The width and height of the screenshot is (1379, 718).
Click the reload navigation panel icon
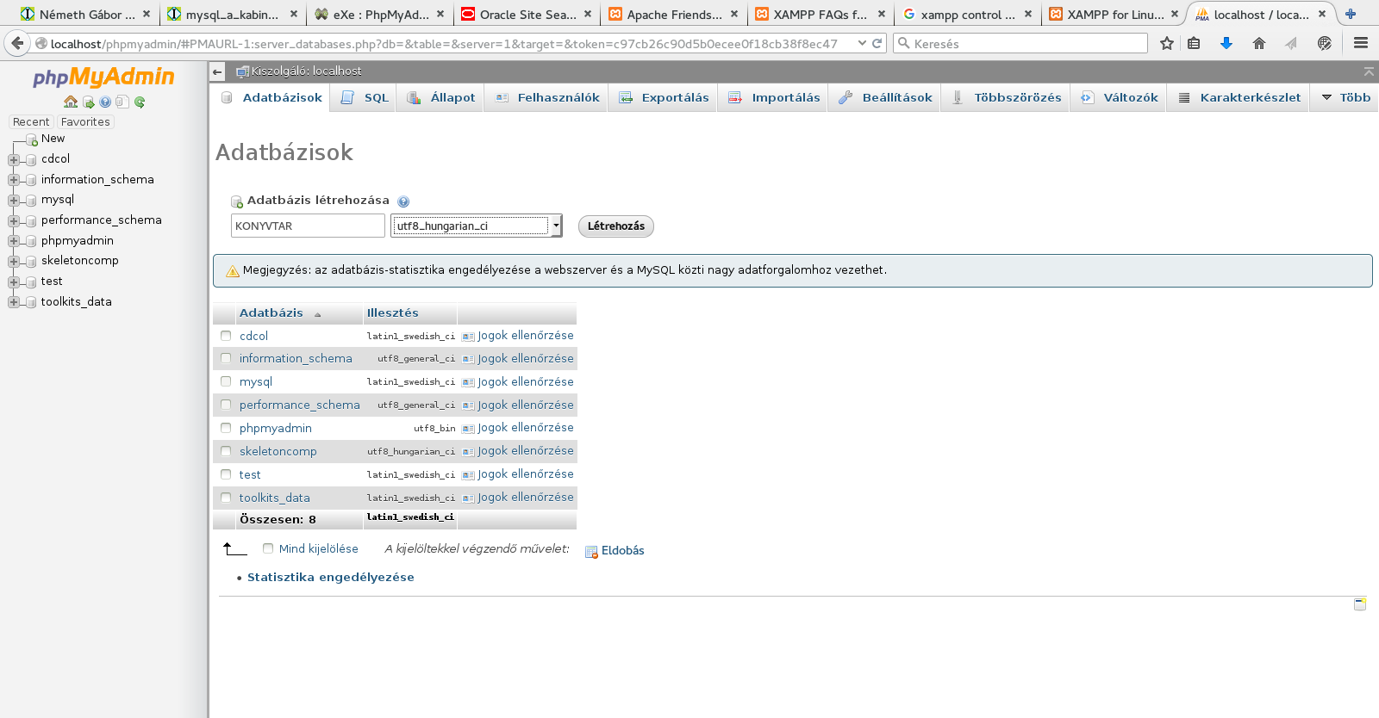(x=140, y=102)
